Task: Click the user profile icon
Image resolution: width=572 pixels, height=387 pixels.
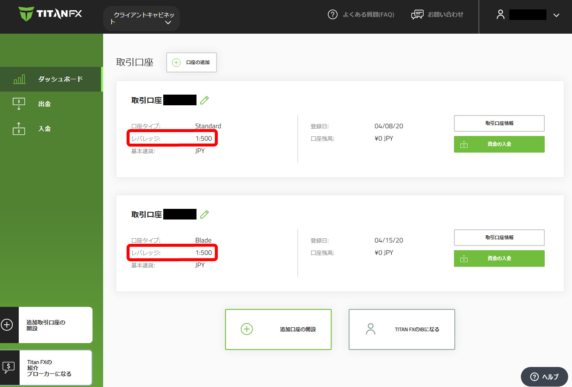Action: tap(500, 14)
